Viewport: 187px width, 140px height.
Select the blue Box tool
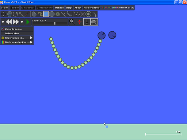point(46,14)
